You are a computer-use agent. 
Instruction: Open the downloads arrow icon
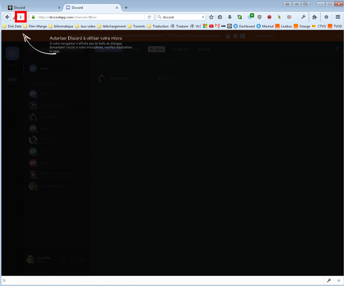[230, 17]
